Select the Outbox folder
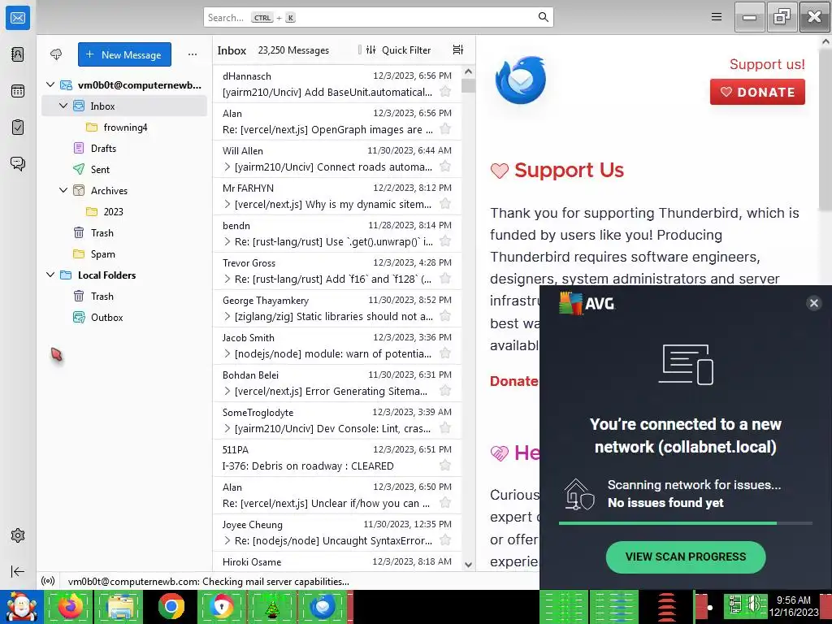This screenshot has height=624, width=832. (x=124, y=318)
